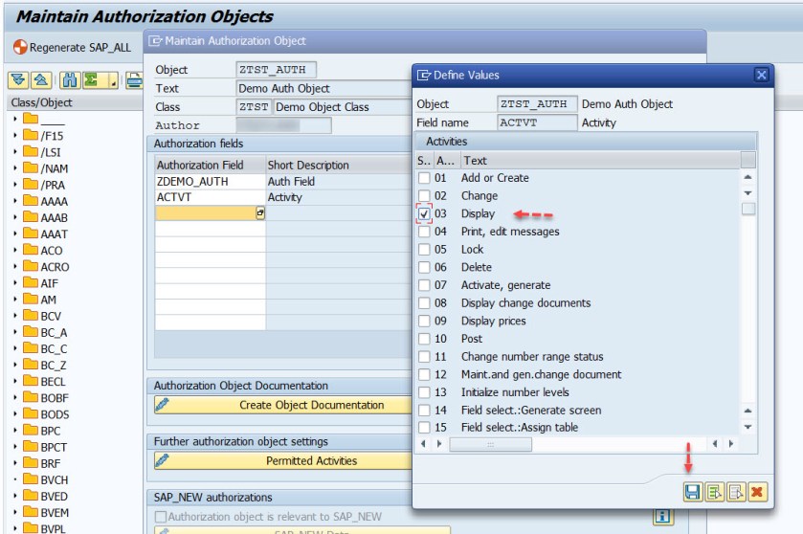Click Permitted Activities button

[x=283, y=460]
